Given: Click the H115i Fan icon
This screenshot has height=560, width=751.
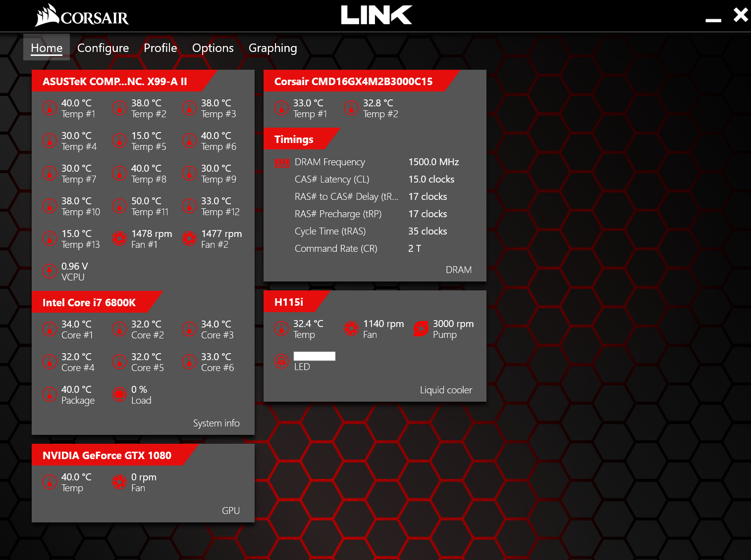Looking at the screenshot, I should click(x=351, y=329).
